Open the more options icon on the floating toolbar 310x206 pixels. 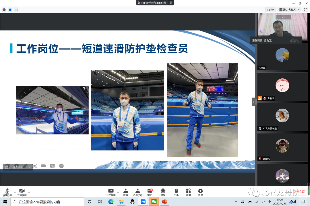pyautogui.click(x=61, y=166)
